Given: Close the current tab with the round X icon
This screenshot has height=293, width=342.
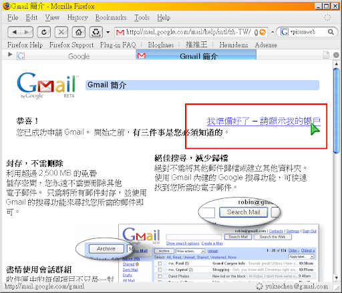Looking at the screenshot, I should 336,55.
